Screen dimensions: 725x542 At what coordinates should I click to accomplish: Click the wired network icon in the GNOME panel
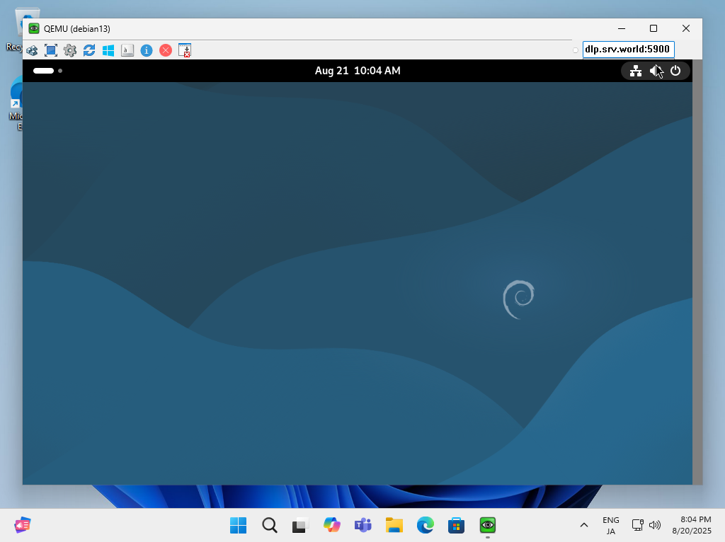[636, 71]
